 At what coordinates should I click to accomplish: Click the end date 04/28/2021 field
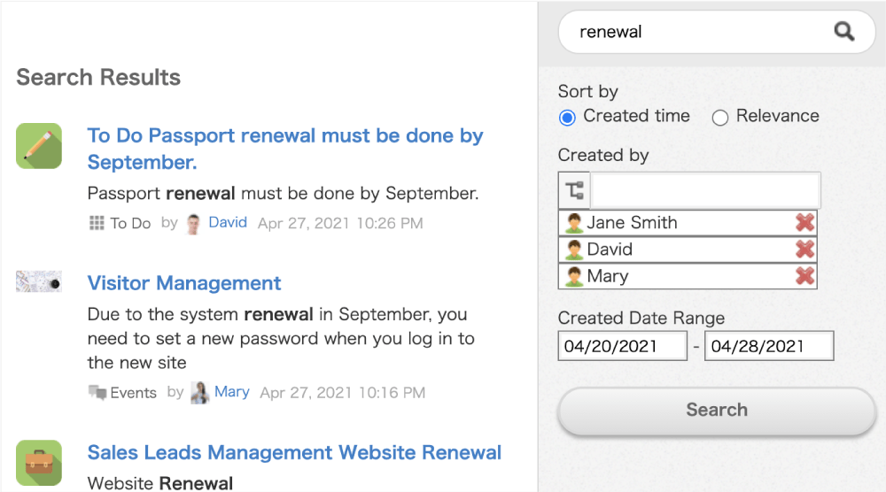pos(769,346)
